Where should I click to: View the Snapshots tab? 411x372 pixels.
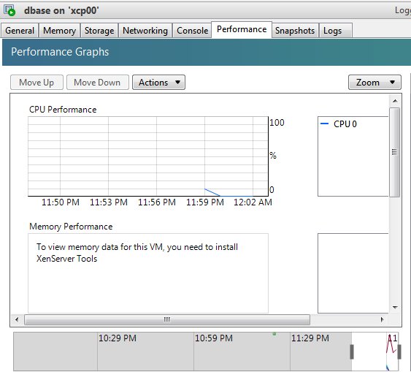[295, 31]
